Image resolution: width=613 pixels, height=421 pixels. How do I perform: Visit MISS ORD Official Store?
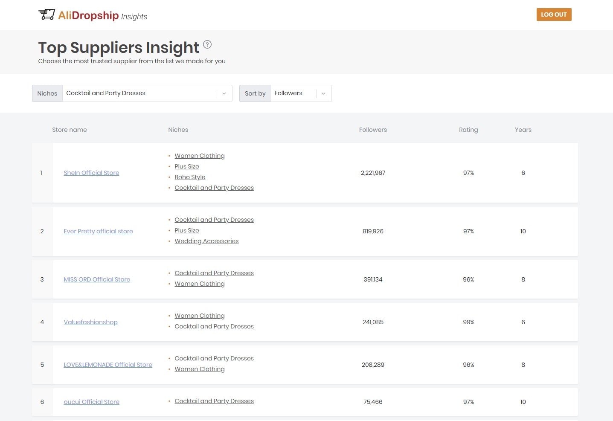coord(97,279)
